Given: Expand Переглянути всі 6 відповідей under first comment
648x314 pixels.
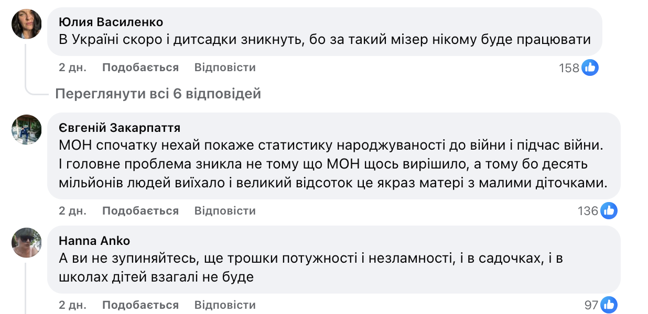Looking at the screenshot, I should (158, 93).
